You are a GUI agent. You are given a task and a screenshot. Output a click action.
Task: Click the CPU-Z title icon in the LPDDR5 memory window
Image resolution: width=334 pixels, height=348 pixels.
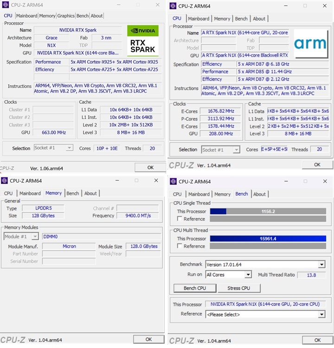coord(4,181)
